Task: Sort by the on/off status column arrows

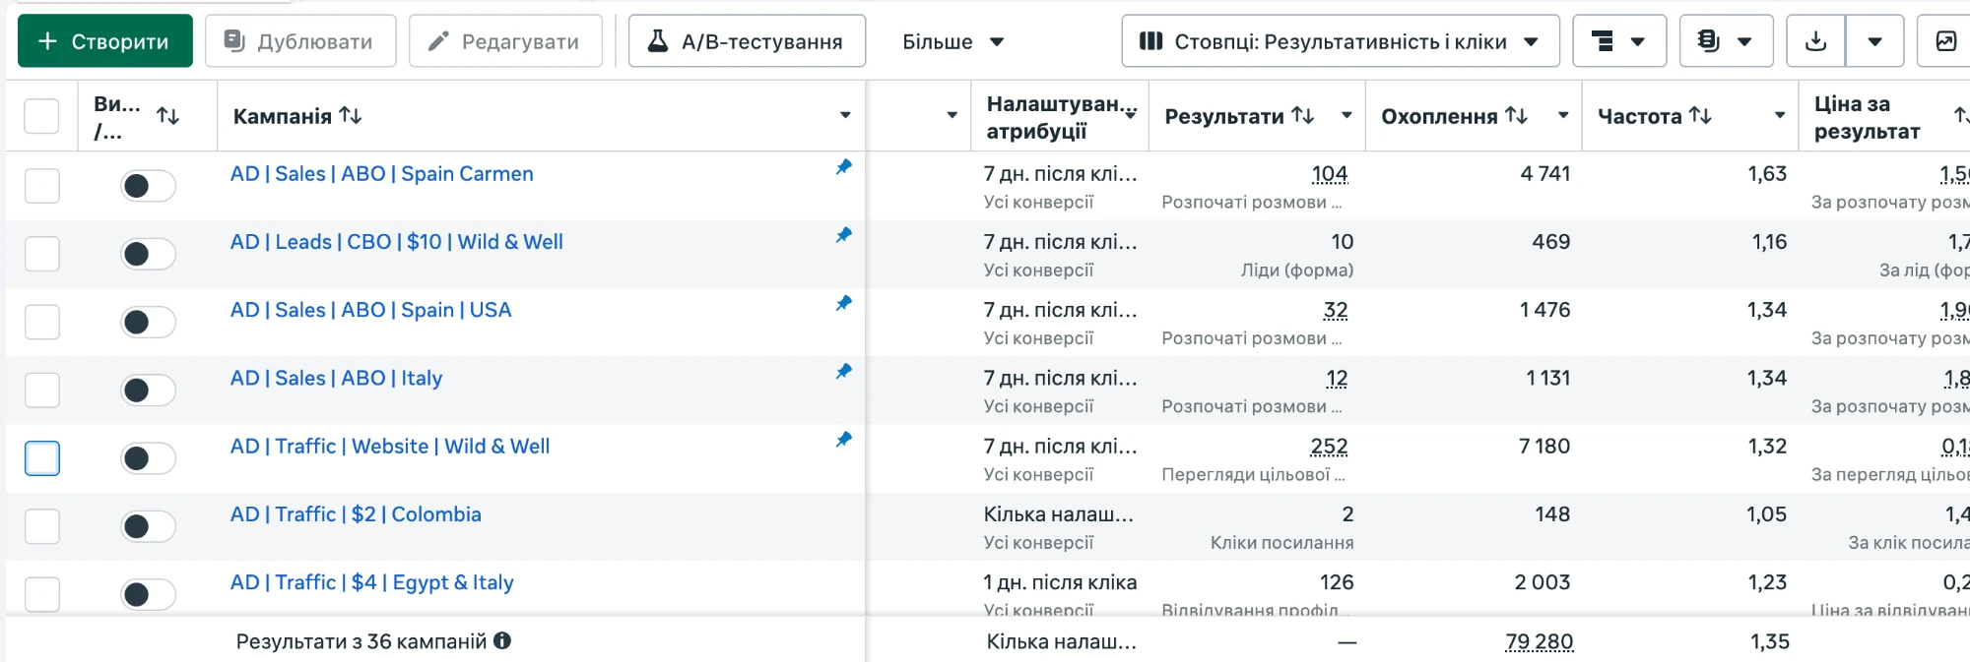Action: point(168,116)
